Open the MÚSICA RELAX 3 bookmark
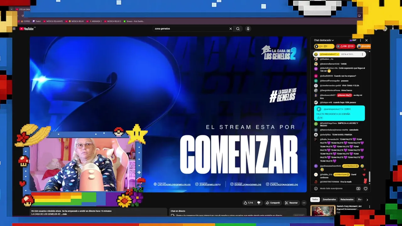The height and width of the screenshot is (226, 402). click(112, 21)
